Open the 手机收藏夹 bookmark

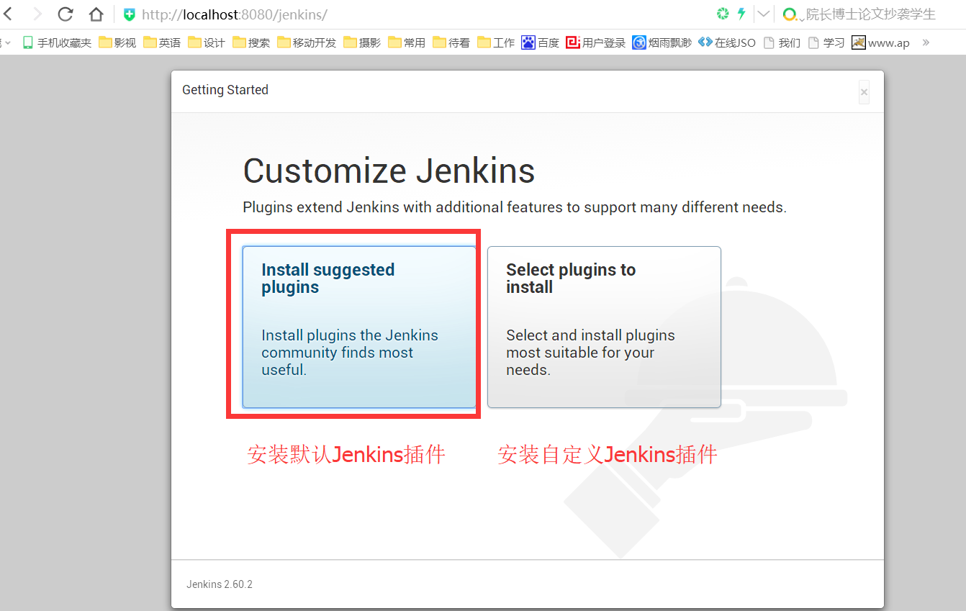pos(57,42)
